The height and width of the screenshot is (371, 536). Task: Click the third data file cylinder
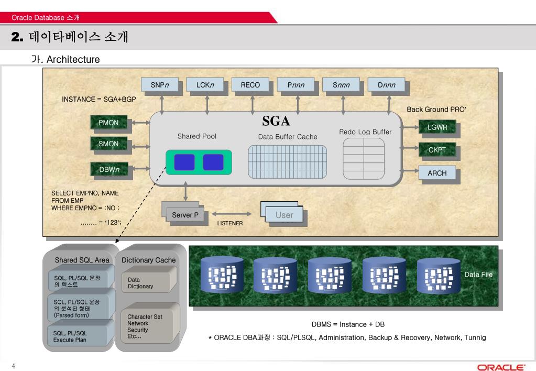pyautogui.click(x=330, y=275)
